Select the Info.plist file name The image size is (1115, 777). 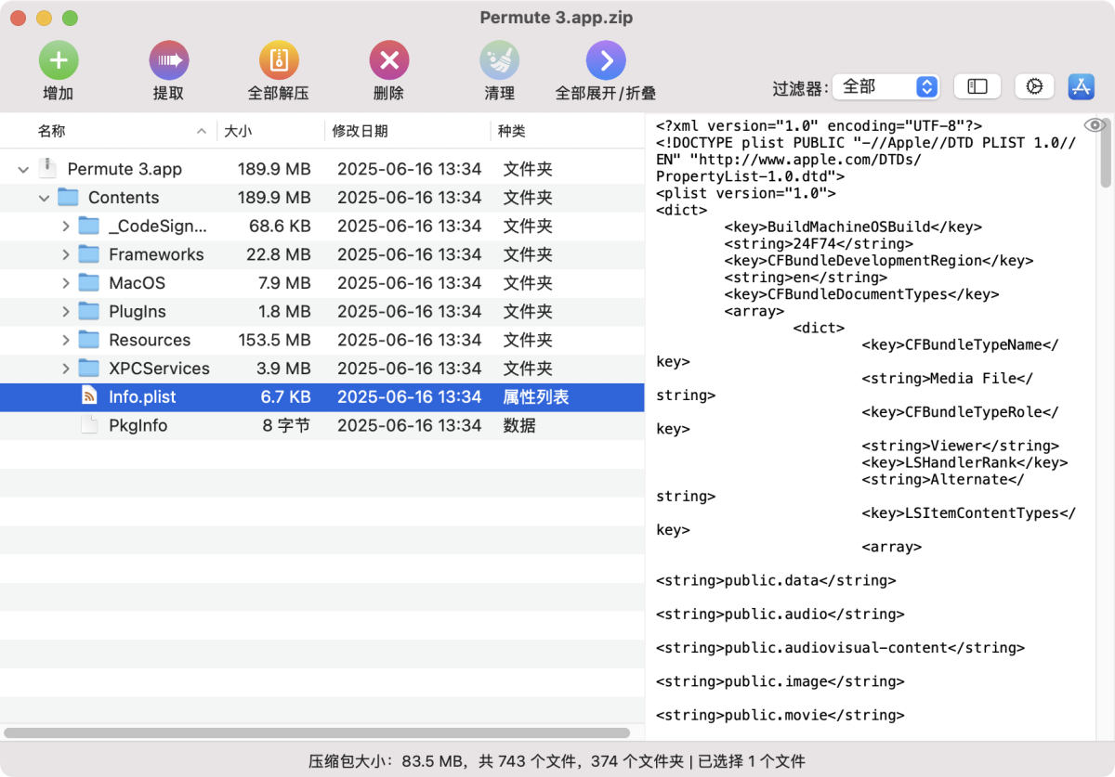[x=142, y=397]
